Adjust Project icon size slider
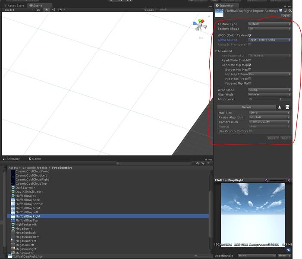The image size is (302, 259). click(202, 256)
